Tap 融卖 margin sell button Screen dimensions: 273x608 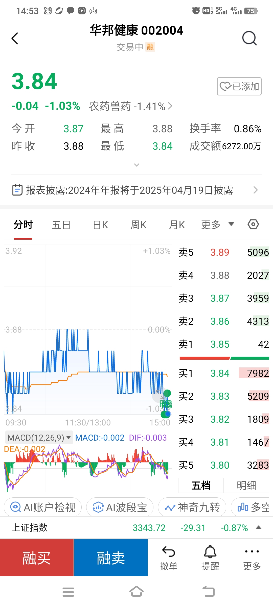111,558
